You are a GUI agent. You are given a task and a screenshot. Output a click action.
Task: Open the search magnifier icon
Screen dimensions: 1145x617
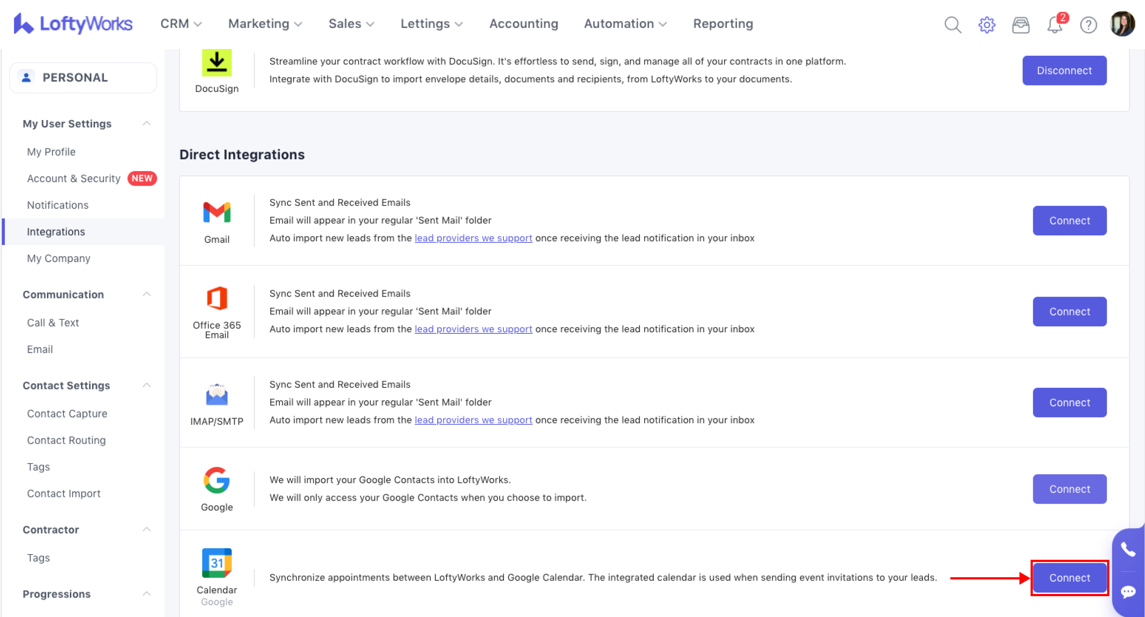953,25
